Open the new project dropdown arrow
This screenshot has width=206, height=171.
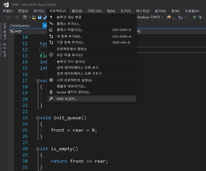coord(30,17)
